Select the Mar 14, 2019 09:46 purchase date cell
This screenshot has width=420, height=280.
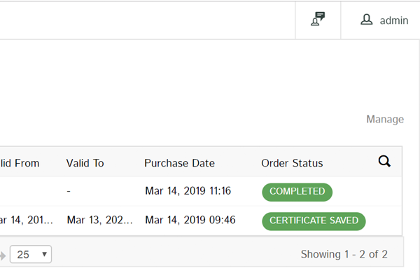190,220
